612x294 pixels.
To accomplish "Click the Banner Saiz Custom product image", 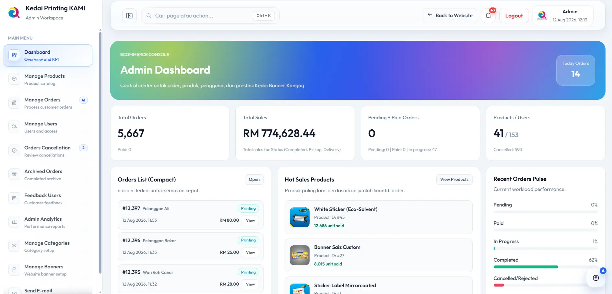I will point(300,255).
